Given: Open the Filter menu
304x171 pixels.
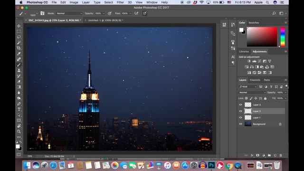Looking at the screenshot, I should pyautogui.click(x=120, y=2).
